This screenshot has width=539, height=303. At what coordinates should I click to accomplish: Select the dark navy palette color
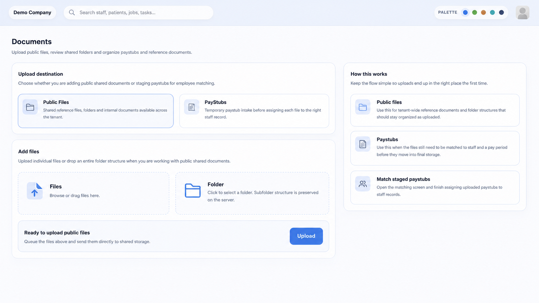[x=502, y=12]
